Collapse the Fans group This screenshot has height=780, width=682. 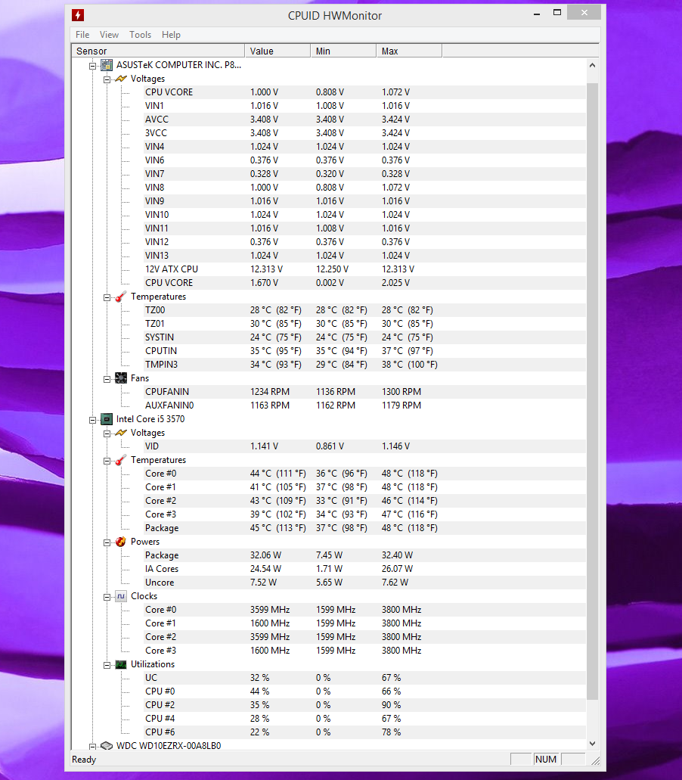(x=107, y=379)
